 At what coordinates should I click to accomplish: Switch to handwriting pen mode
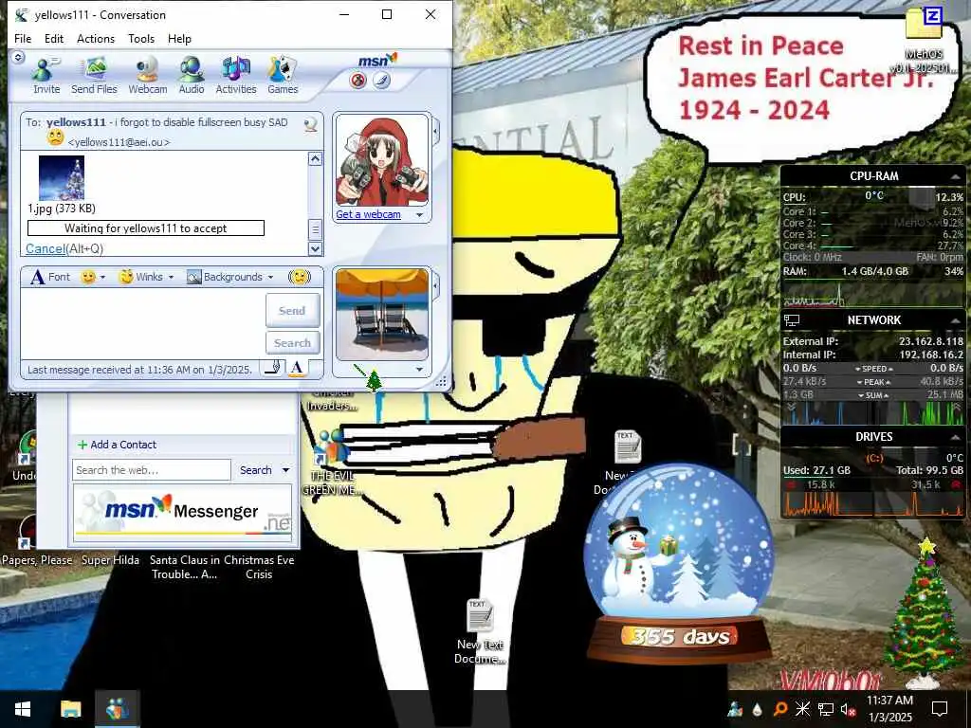(272, 369)
